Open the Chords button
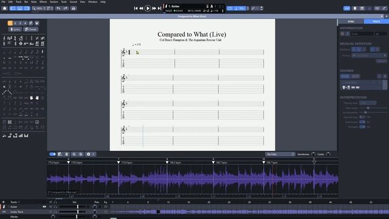The height and width of the screenshot is (219, 389). tap(30, 29)
